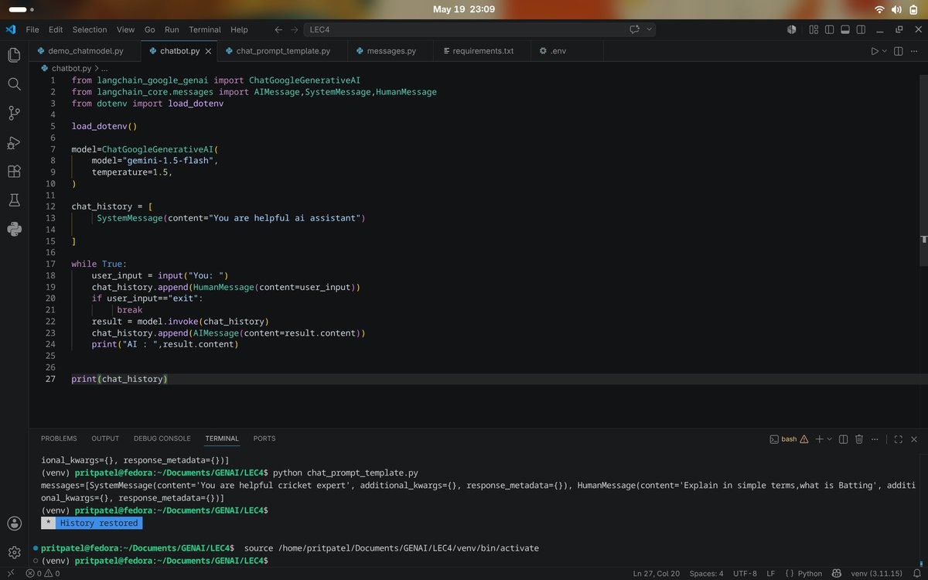
Task: Select venv (3.11.15) Python interpreter
Action: click(878, 573)
